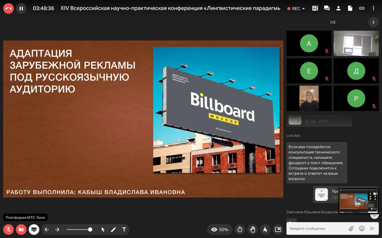Copy the meeting link via the link icon
The image size is (382, 238).
pyautogui.click(x=362, y=8)
